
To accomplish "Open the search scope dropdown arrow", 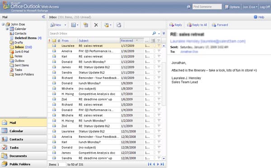I will [159, 33].
